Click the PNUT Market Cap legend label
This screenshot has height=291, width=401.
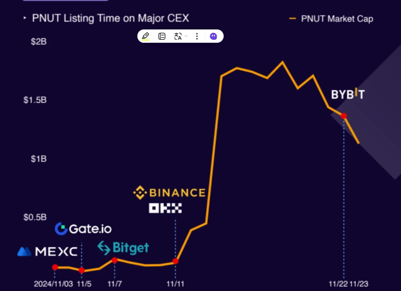337,19
